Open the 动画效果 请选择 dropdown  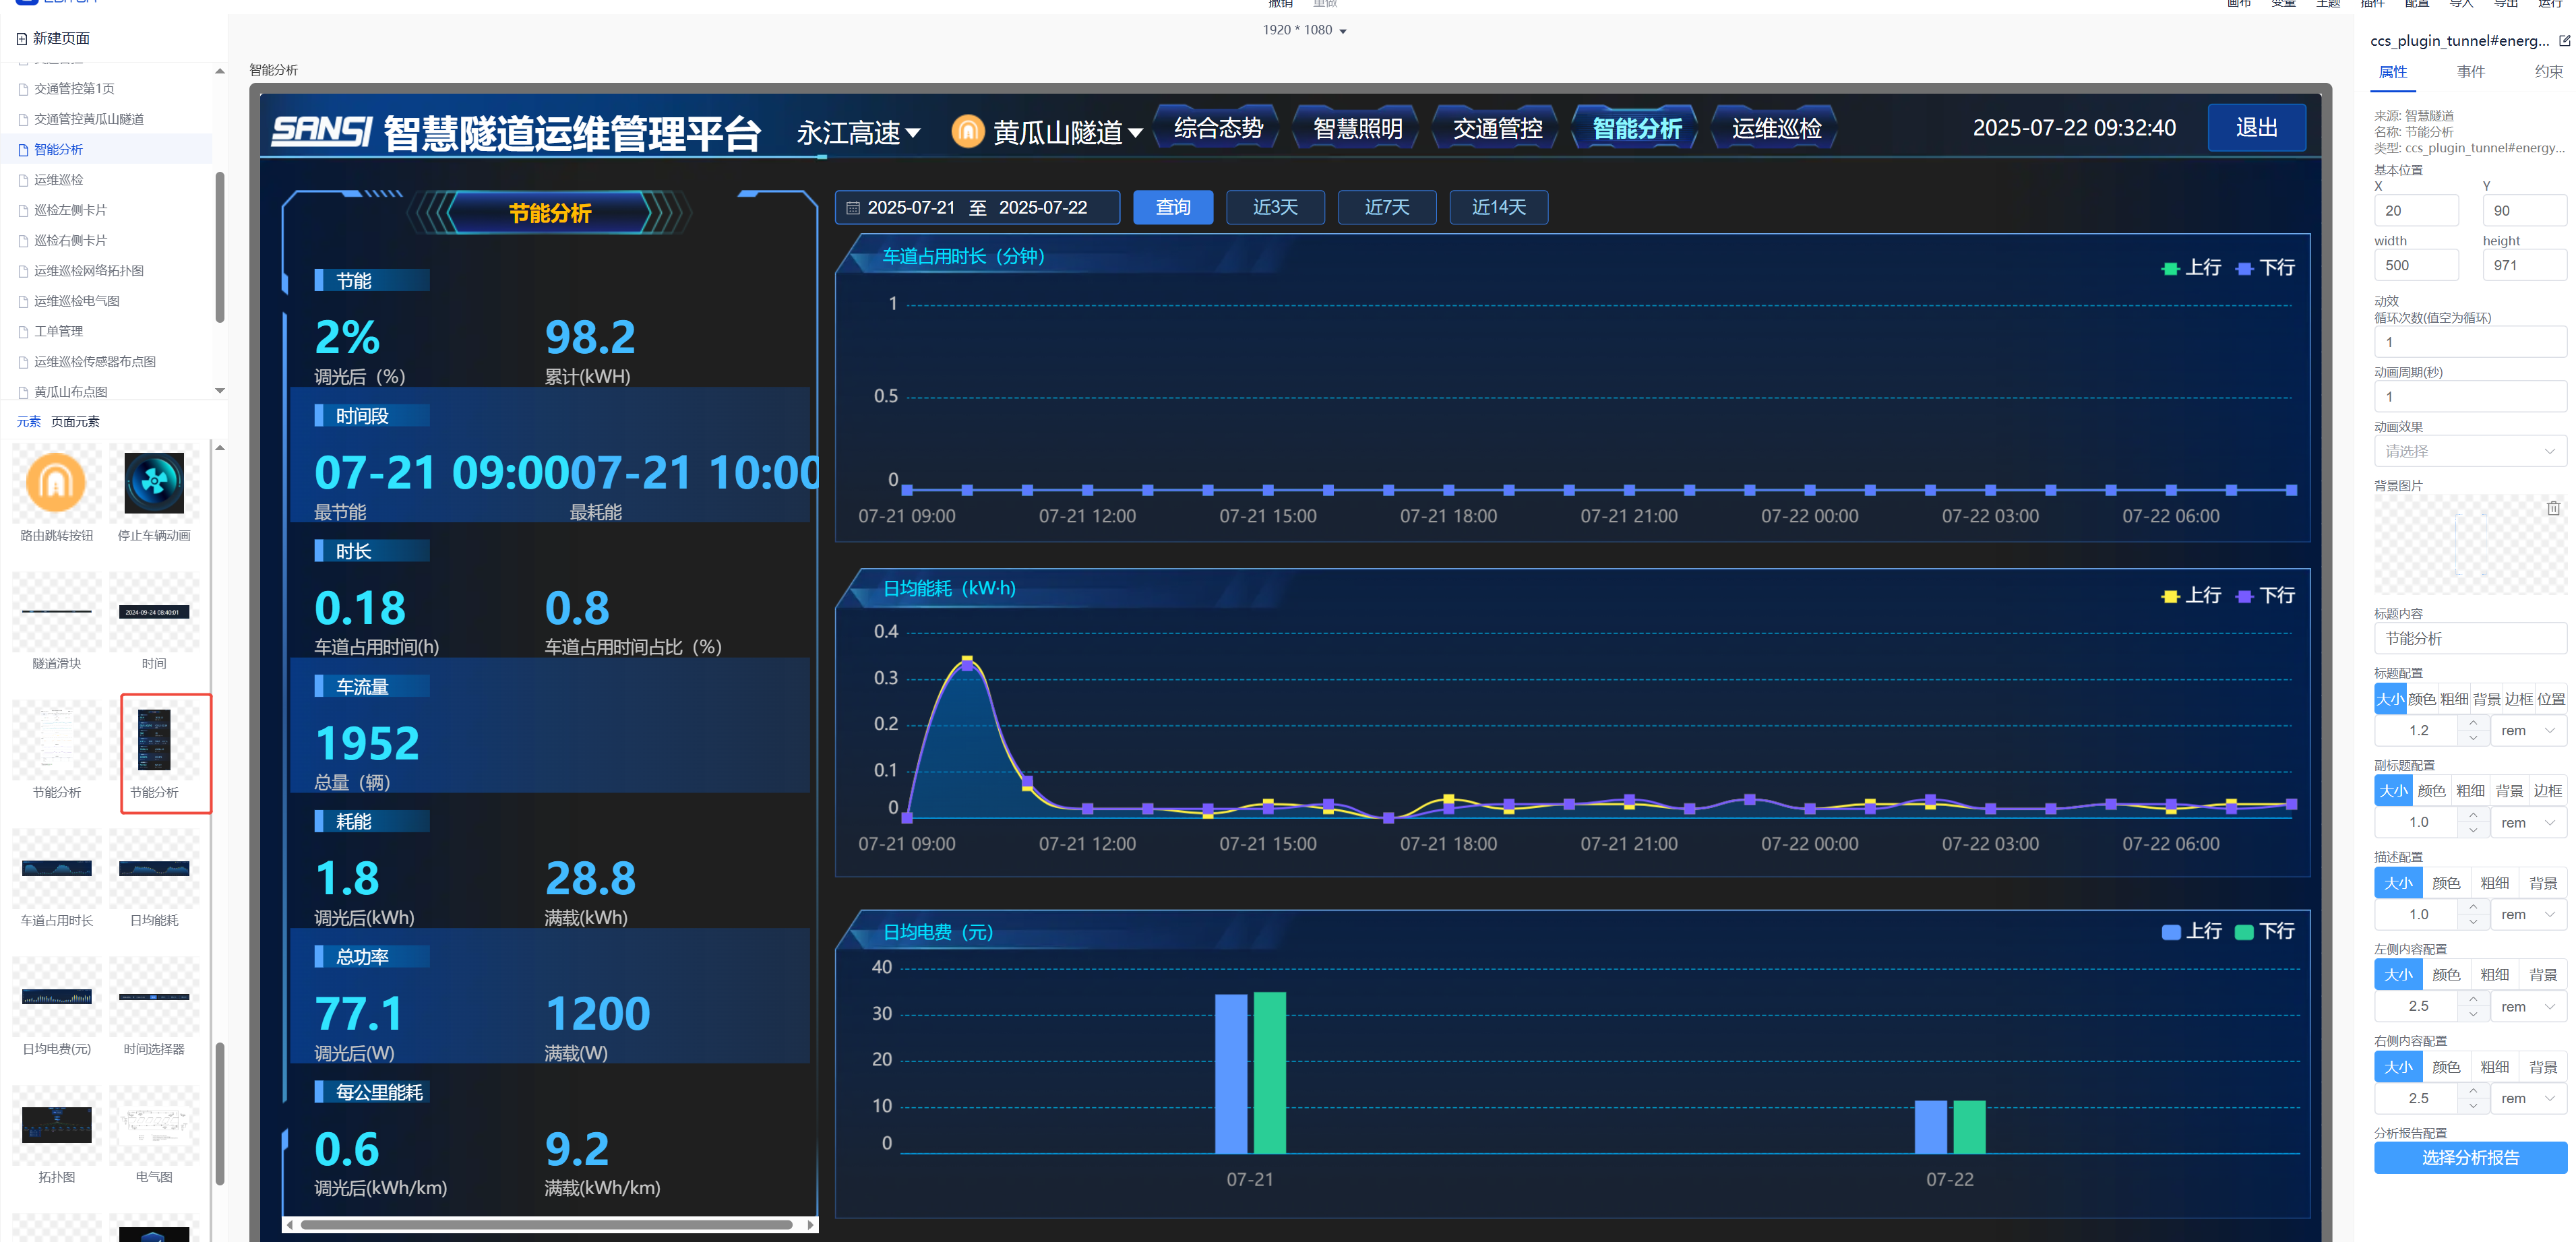point(2469,452)
